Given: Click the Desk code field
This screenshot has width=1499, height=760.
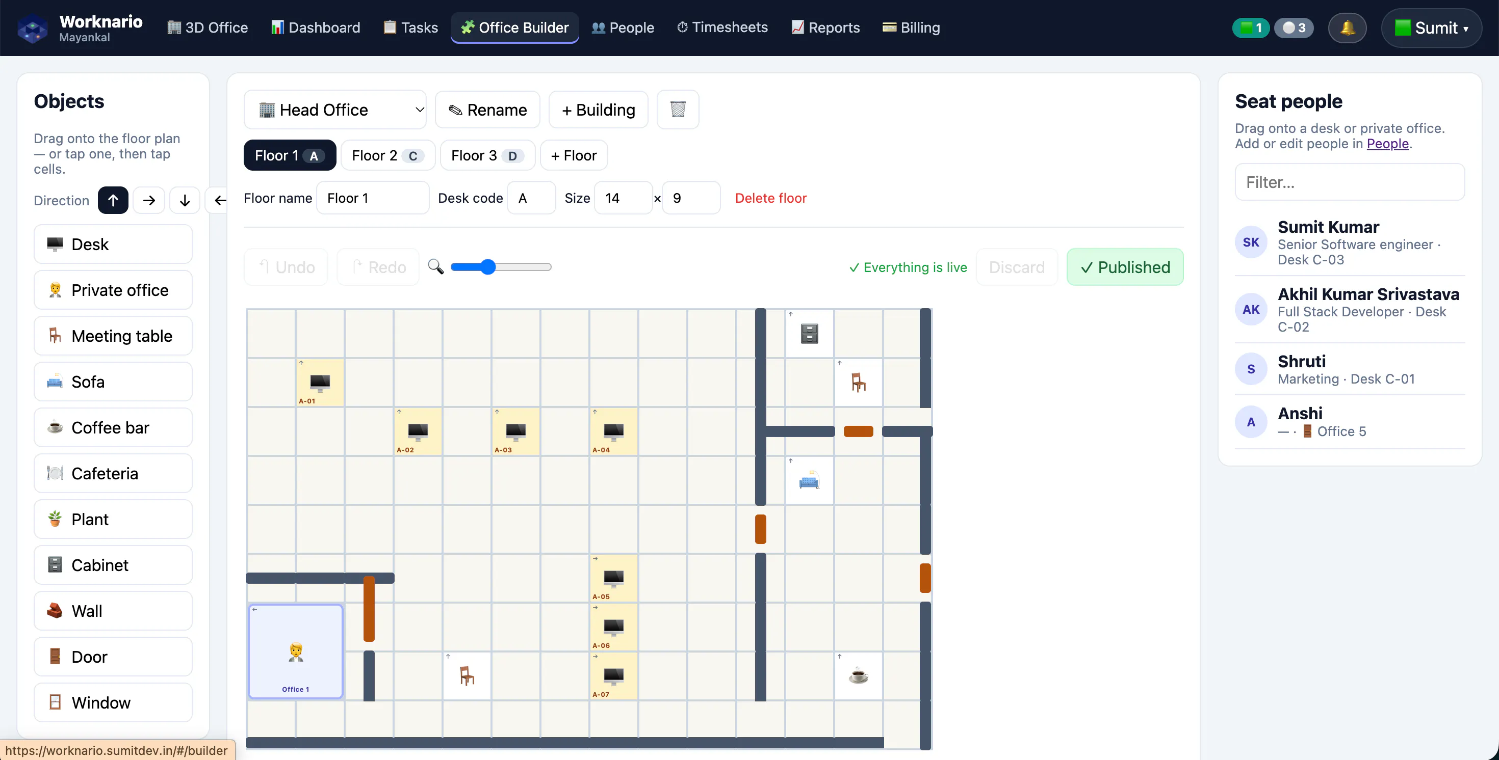Looking at the screenshot, I should point(531,198).
